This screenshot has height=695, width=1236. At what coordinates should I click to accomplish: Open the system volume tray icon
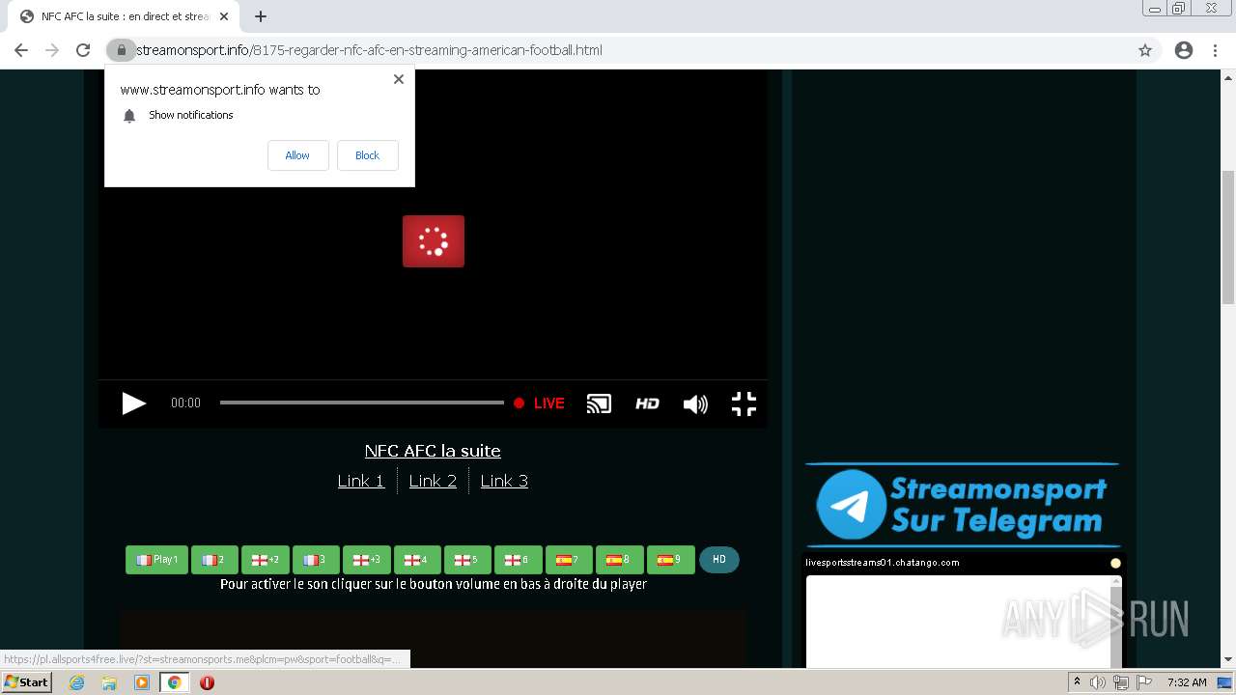[1099, 682]
